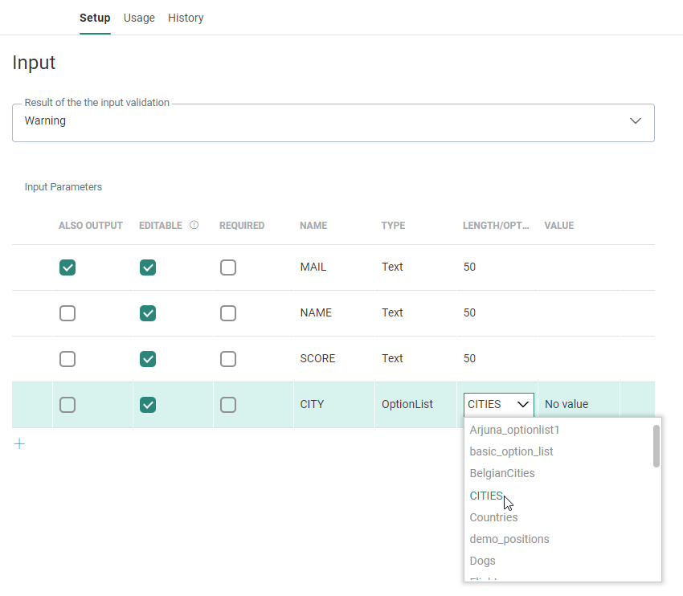Uncheck Also Output for MAIL row
The image size is (683, 596).
pyautogui.click(x=67, y=267)
